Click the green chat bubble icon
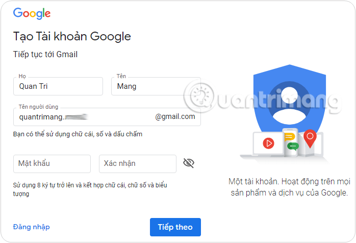Image resolution: width=356 pixels, height=243 pixels. (x=293, y=146)
